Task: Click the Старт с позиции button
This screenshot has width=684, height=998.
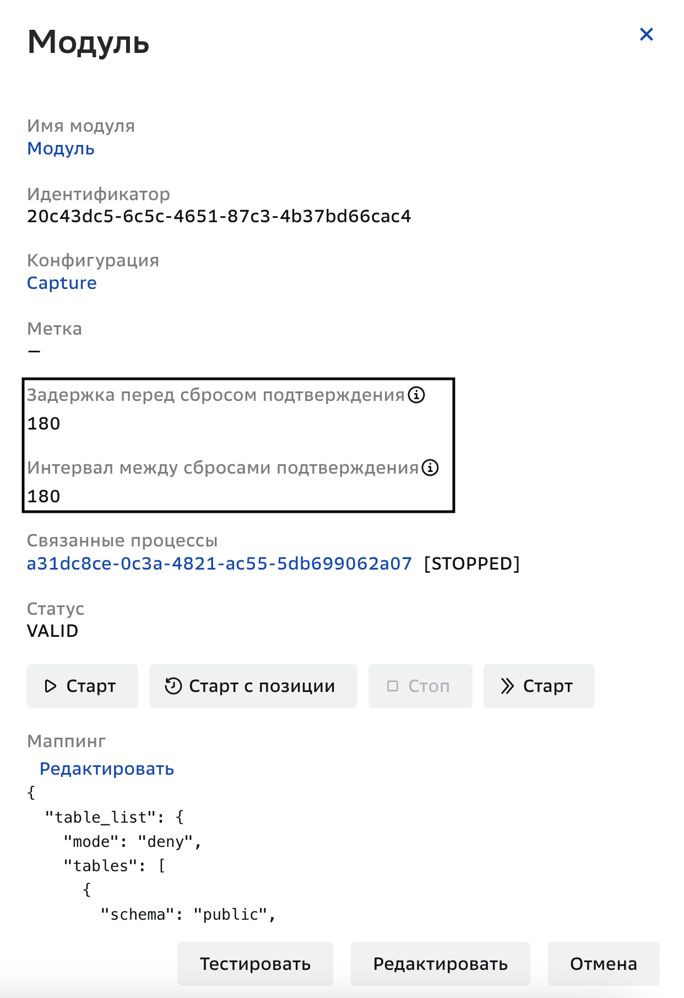Action: pyautogui.click(x=252, y=686)
